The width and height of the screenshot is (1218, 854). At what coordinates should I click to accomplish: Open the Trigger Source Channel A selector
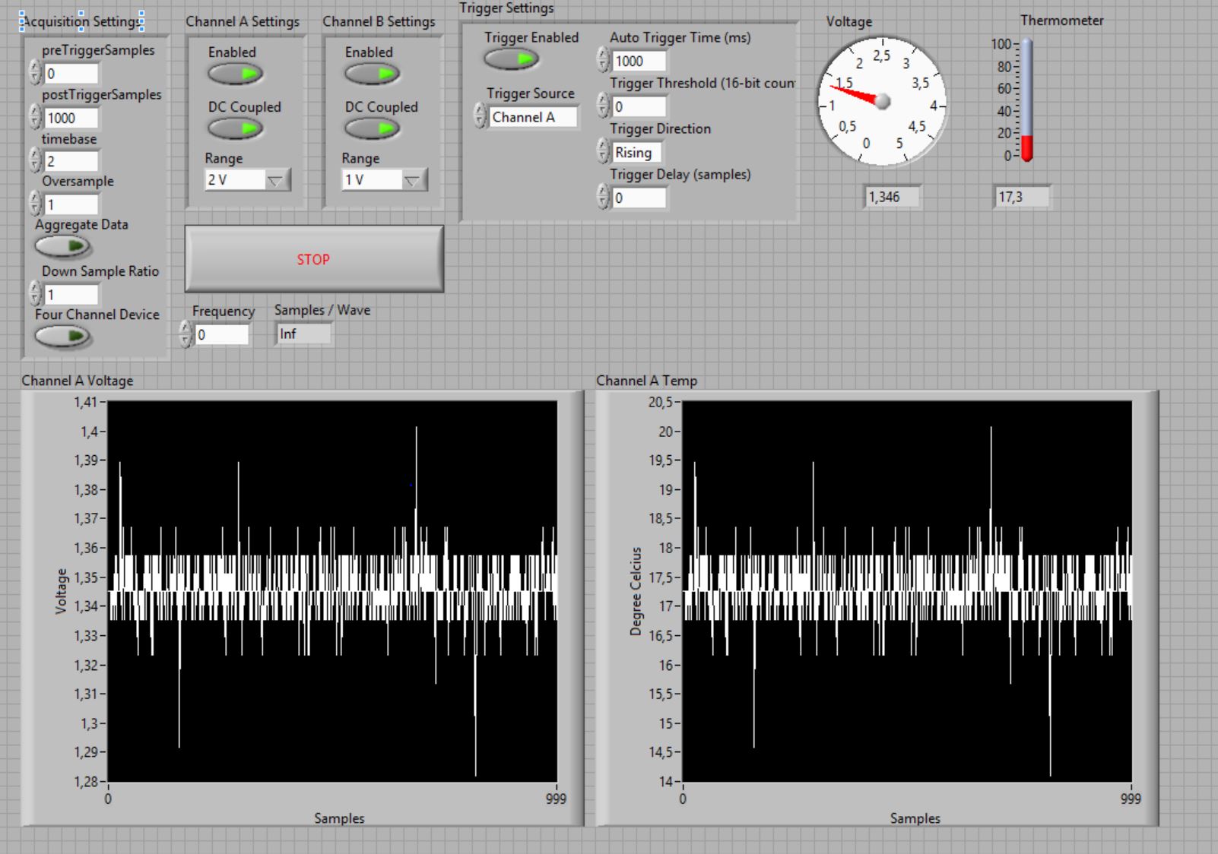click(x=532, y=117)
